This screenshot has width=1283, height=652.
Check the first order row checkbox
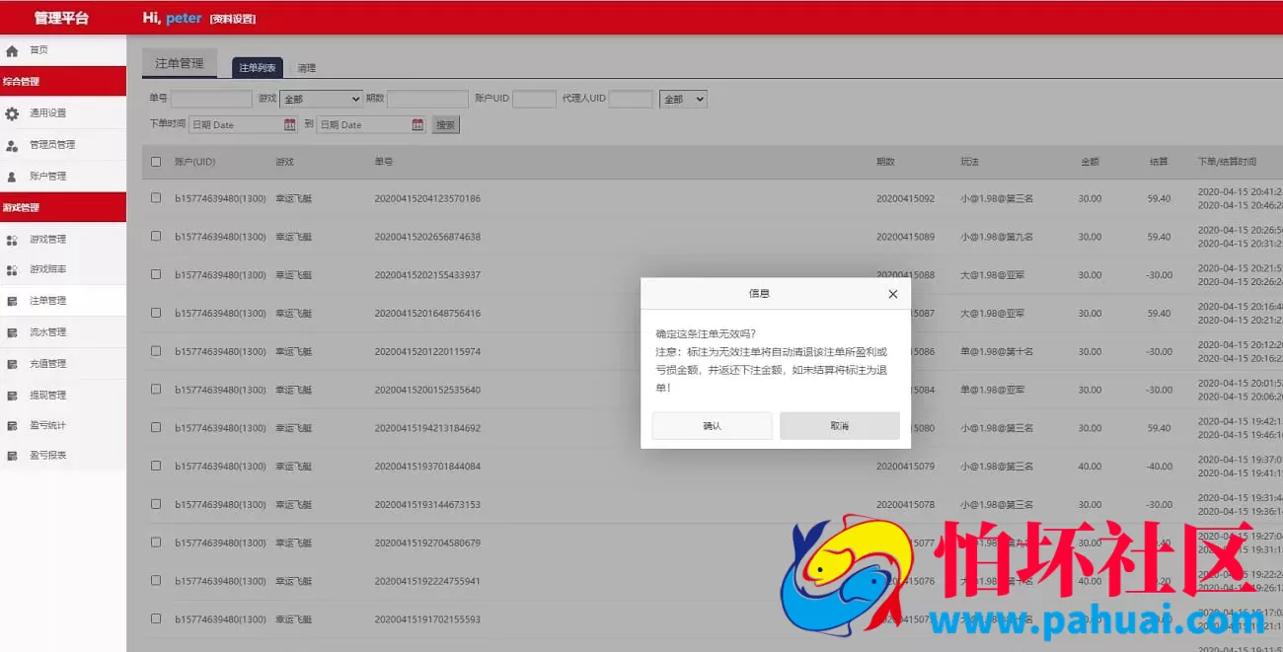(x=155, y=198)
